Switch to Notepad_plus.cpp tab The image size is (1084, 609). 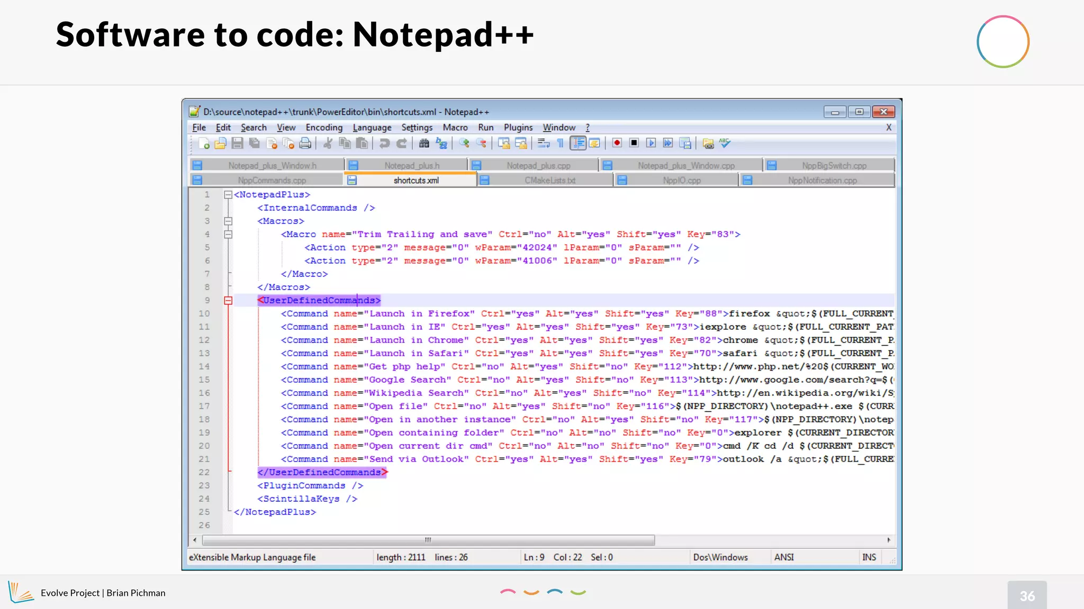[534, 165]
